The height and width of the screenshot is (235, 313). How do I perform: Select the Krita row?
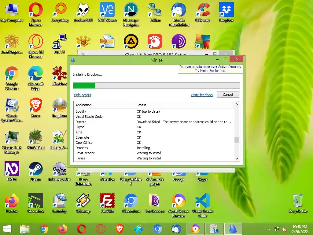(154, 132)
